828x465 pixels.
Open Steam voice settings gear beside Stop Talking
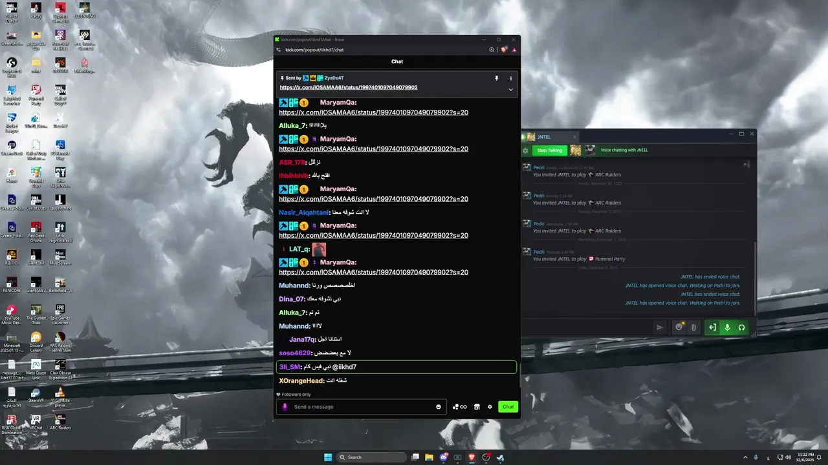tap(525, 150)
